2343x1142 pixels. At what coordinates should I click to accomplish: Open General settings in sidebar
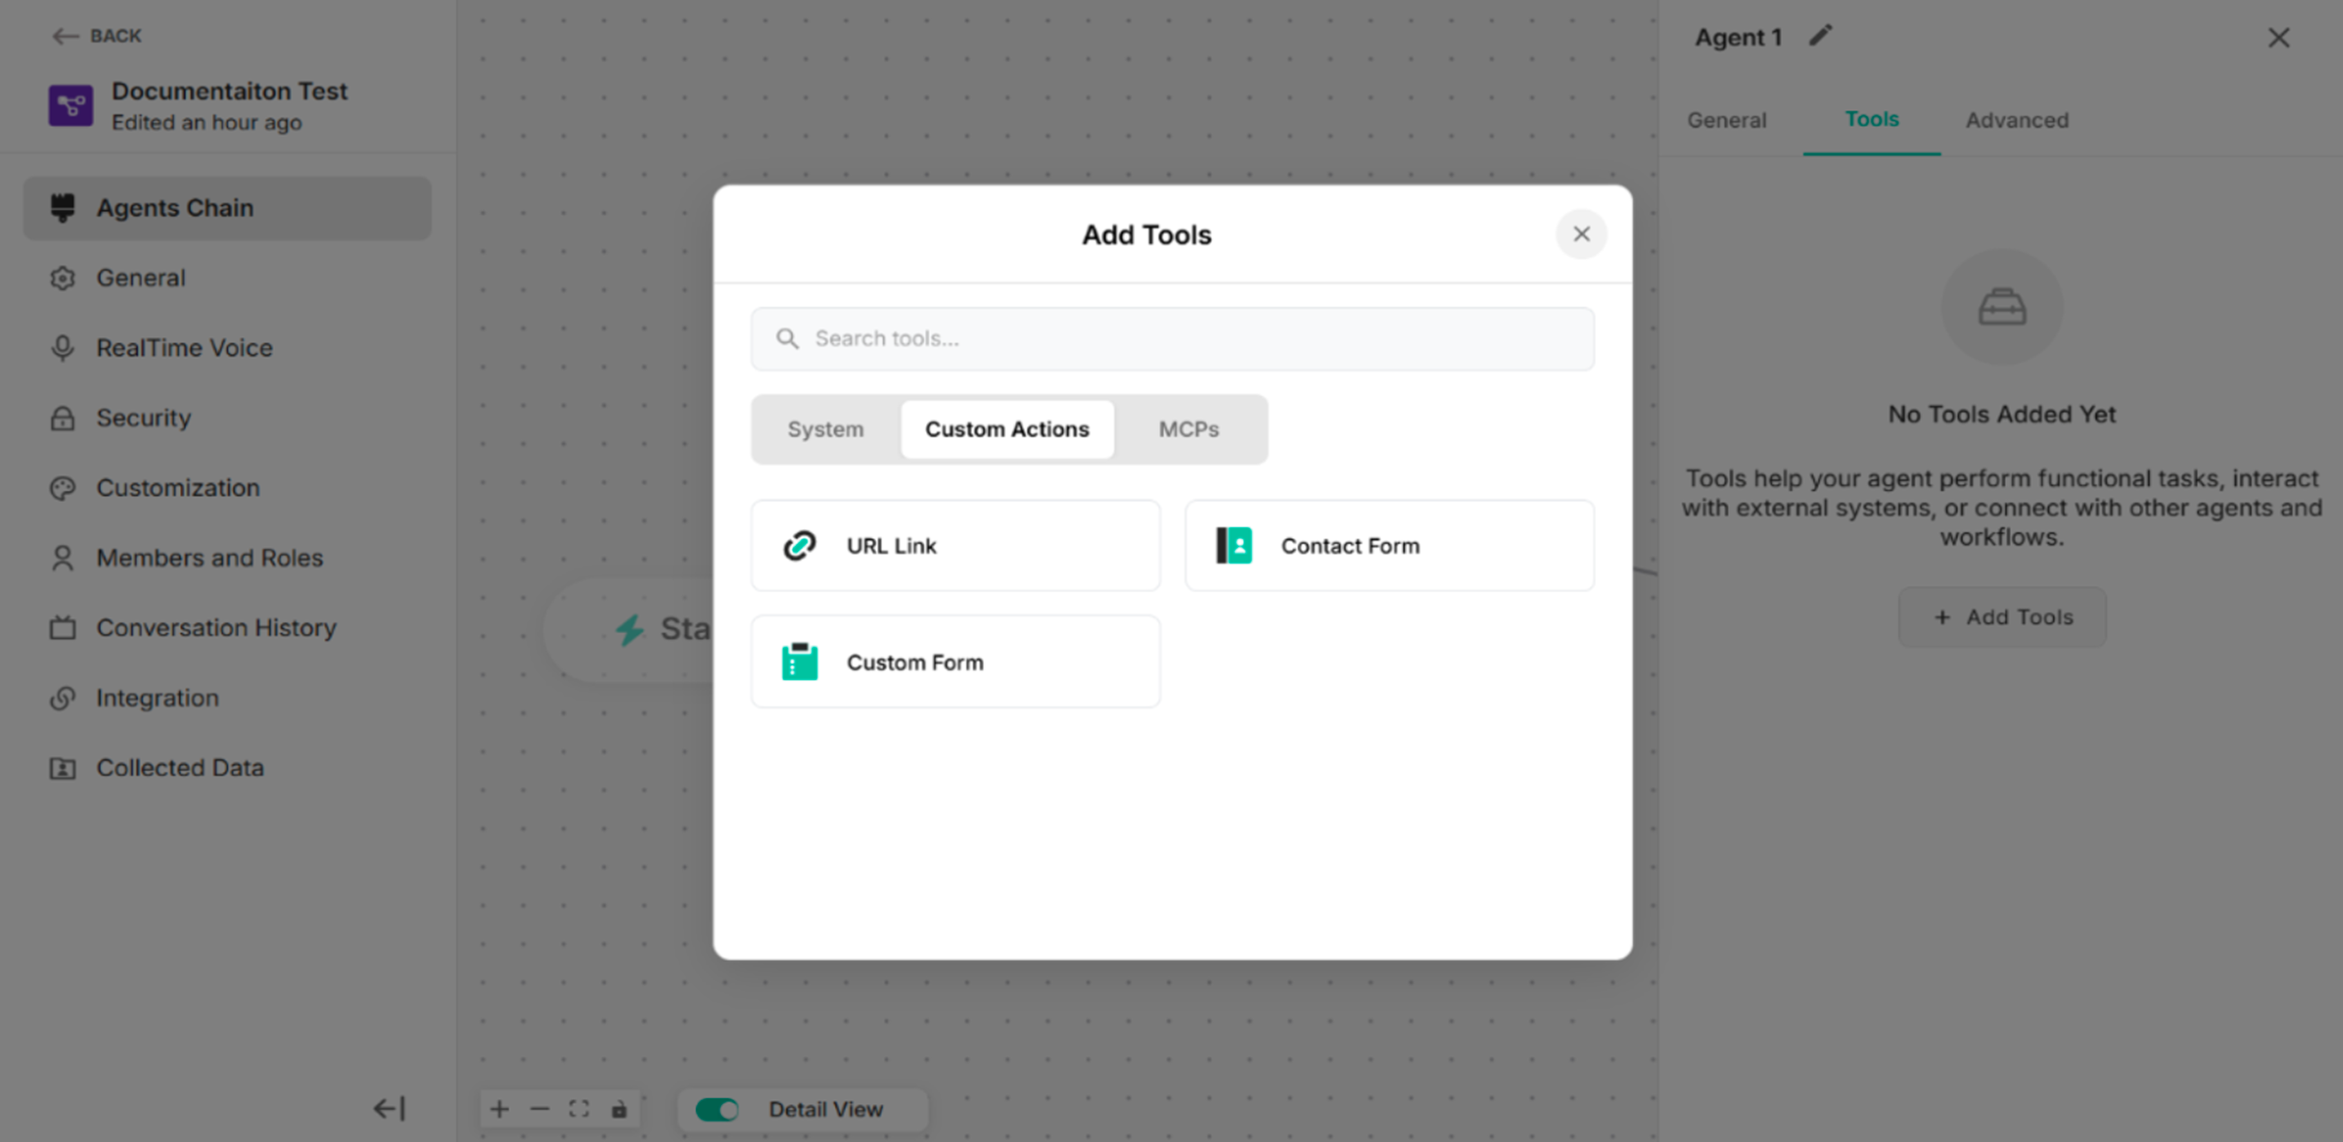pos(226,278)
